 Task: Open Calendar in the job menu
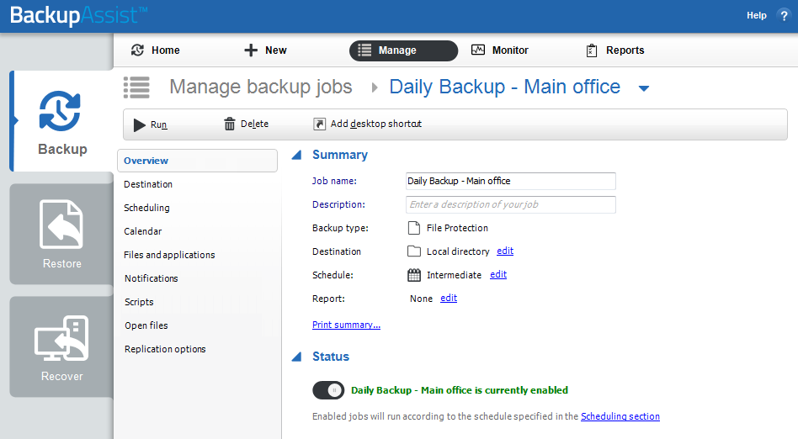(142, 231)
